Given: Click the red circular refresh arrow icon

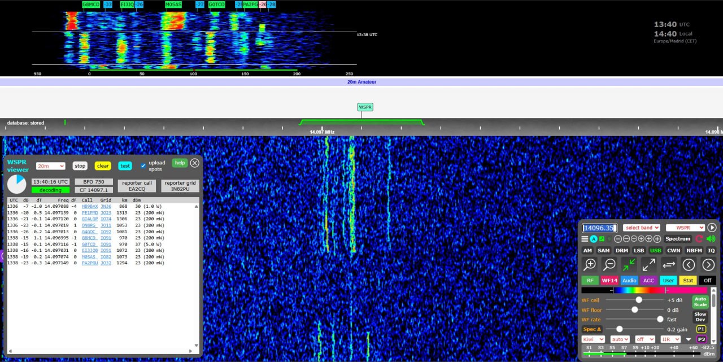Looking at the screenshot, I should pyautogui.click(x=699, y=239).
